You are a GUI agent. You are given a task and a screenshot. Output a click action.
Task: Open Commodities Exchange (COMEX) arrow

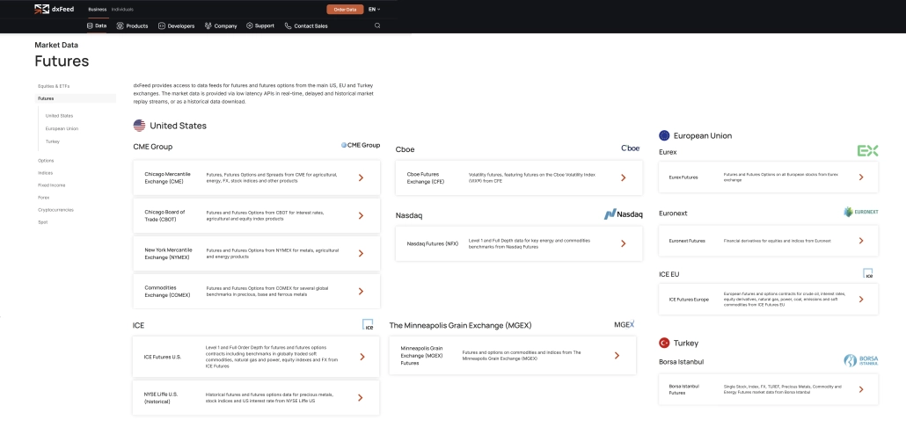[362, 291]
